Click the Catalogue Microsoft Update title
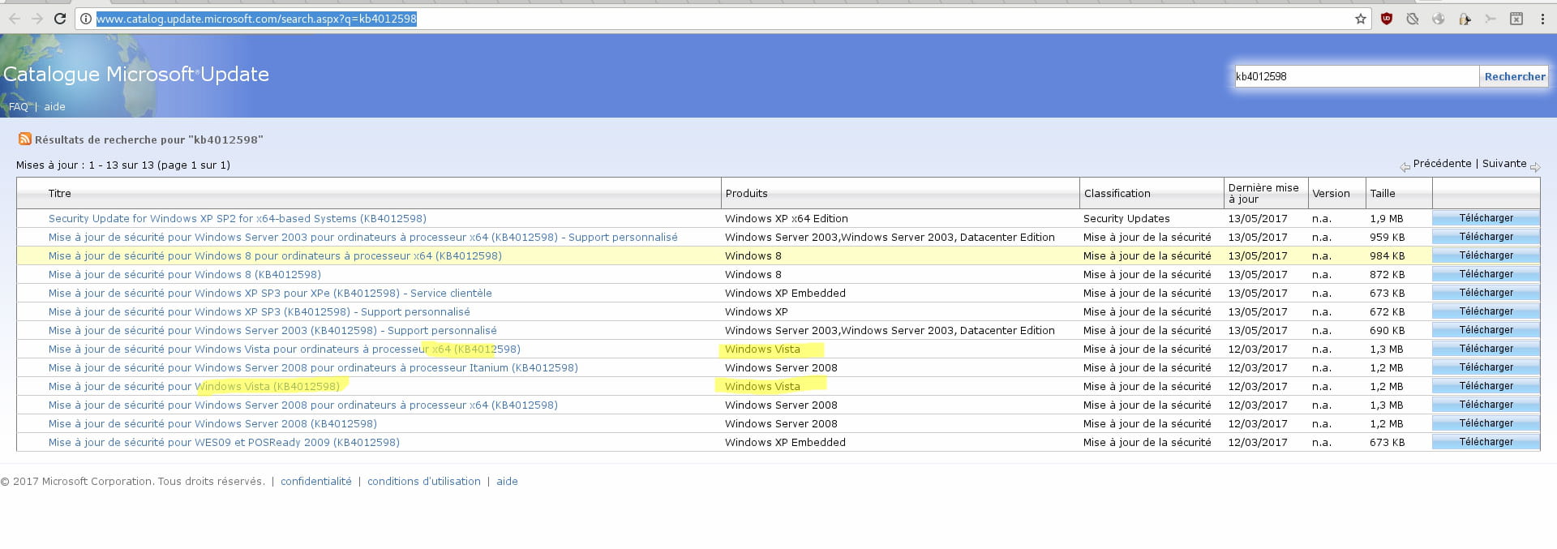Screen dimensions: 1557x549 coord(136,74)
